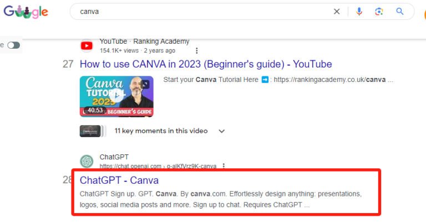Expand the 11 key moments chevron
The height and width of the screenshot is (223, 426).
point(222,131)
